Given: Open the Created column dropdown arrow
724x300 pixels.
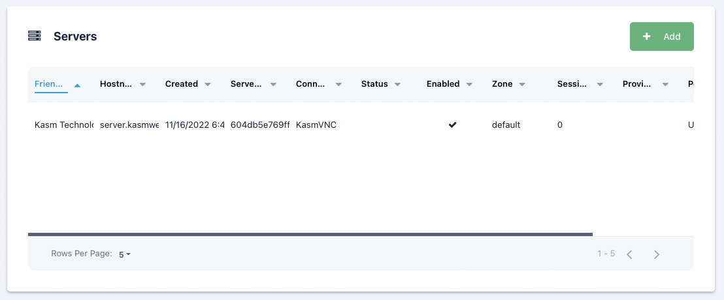Looking at the screenshot, I should 208,85.
